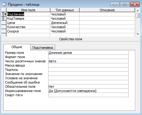Click the Размер поля value Длинное целое

pyautogui.click(x=88, y=53)
